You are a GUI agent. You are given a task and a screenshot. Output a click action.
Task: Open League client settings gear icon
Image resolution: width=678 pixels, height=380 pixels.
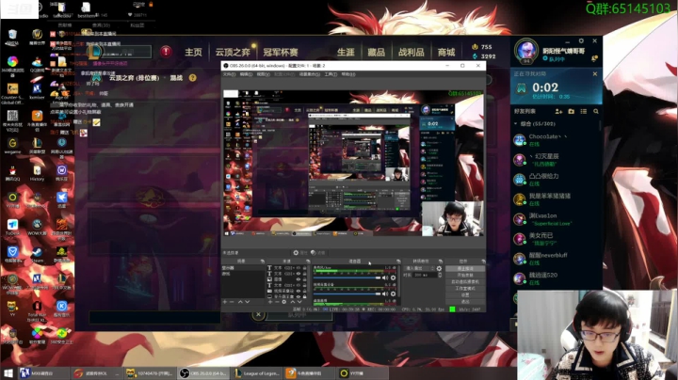click(x=581, y=41)
